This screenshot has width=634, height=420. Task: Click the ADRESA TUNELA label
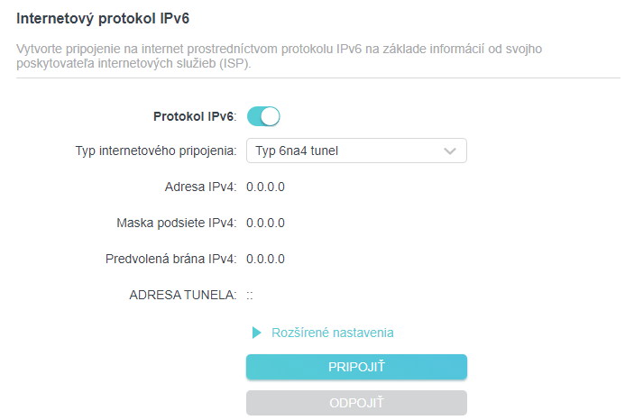pyautogui.click(x=183, y=295)
